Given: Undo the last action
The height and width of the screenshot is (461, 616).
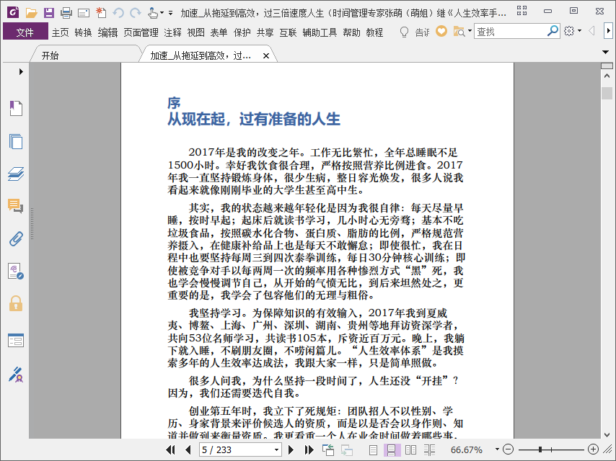Looking at the screenshot, I should (118, 13).
